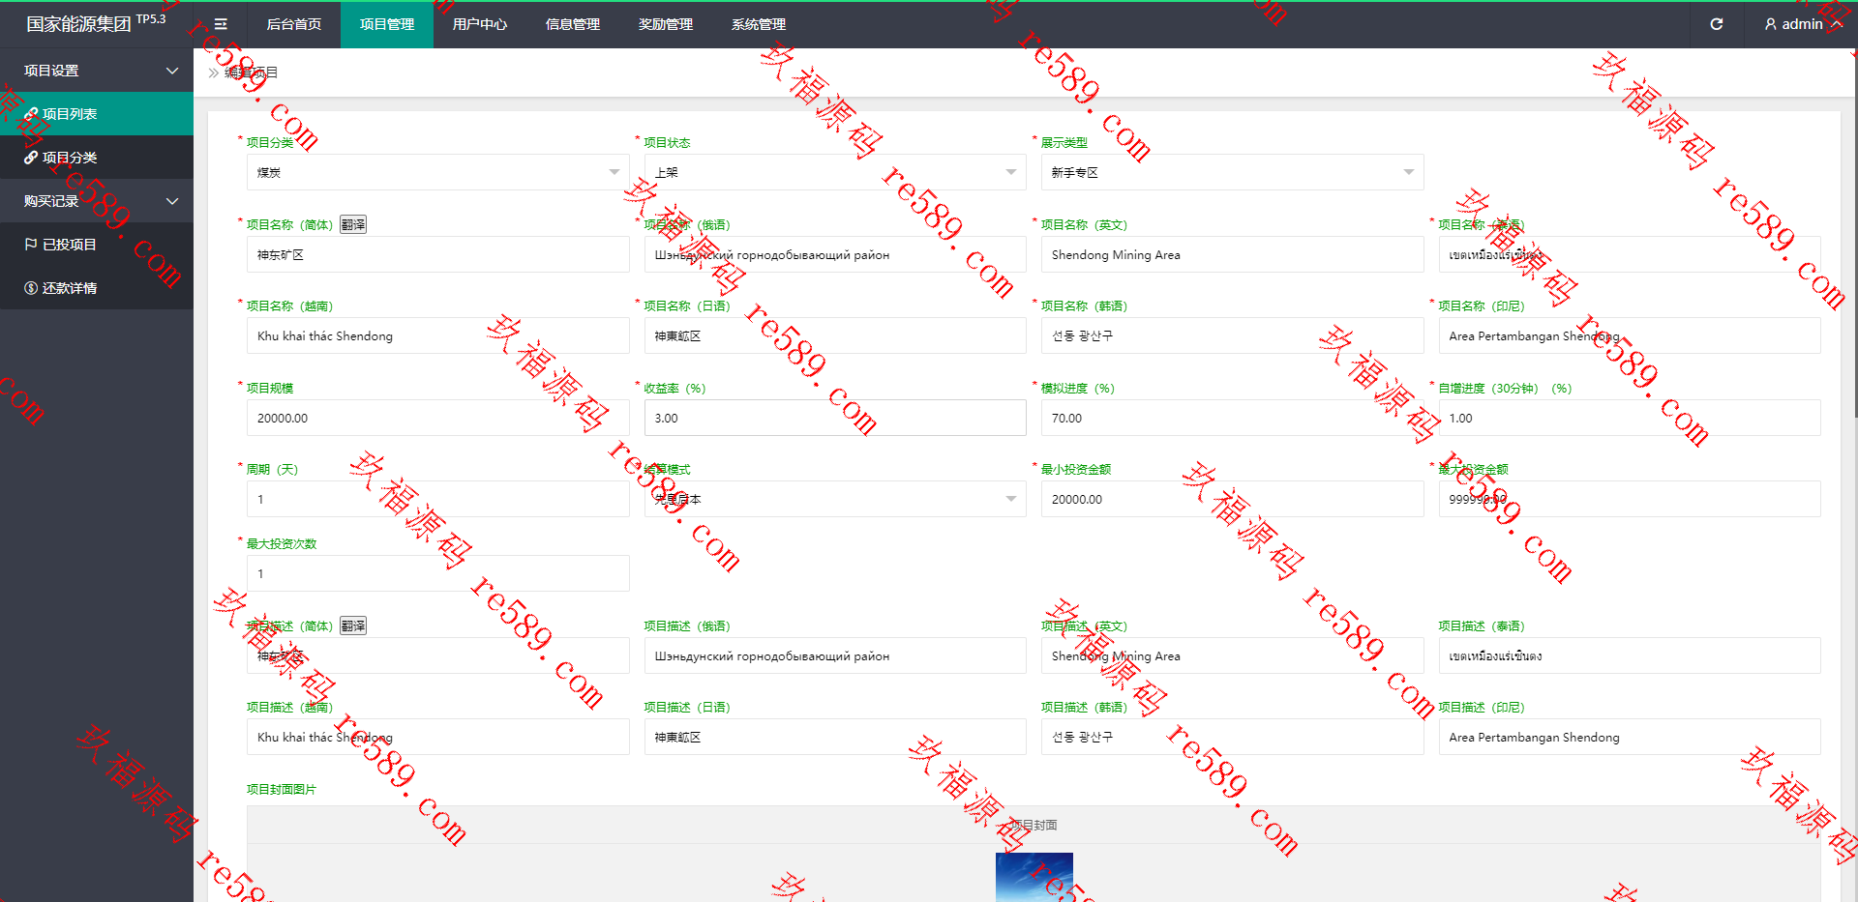
Task: Click the Thai project description field
Action: (x=1630, y=655)
